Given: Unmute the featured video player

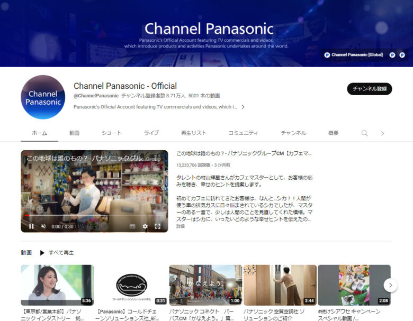Looking at the screenshot, I should [44, 226].
